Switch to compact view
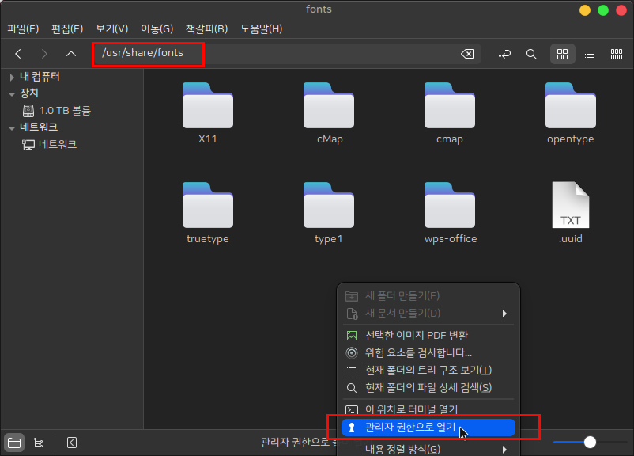This screenshot has width=634, height=456. 617,54
